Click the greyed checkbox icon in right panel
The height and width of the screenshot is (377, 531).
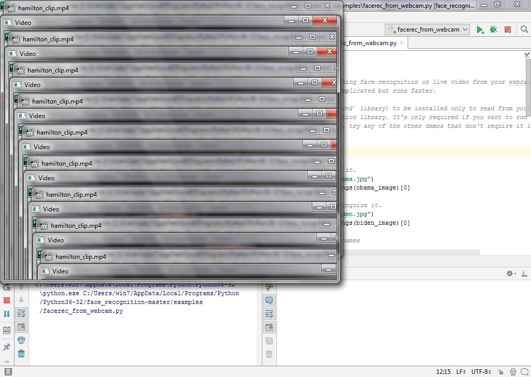tap(269, 341)
